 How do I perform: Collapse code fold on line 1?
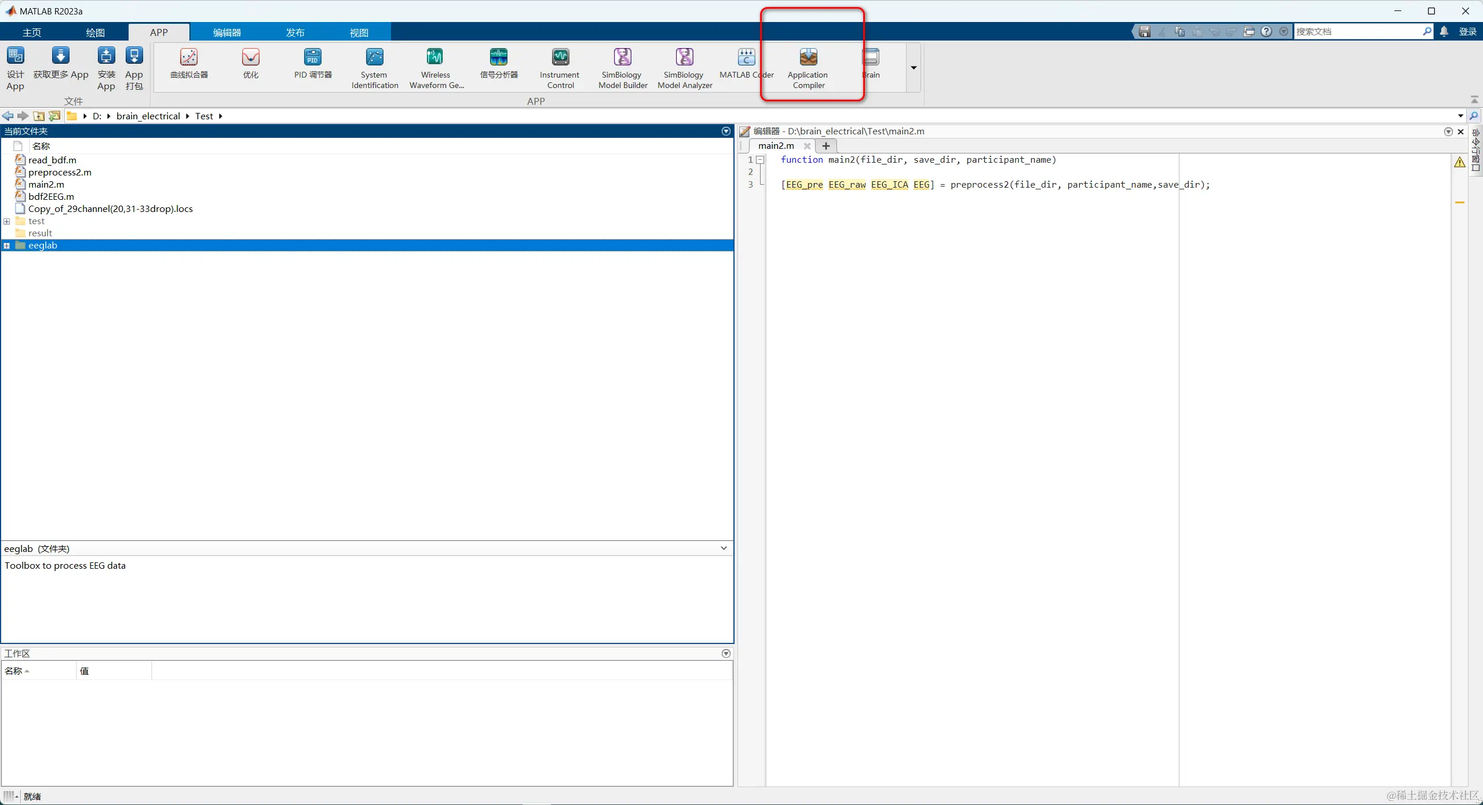coord(761,160)
